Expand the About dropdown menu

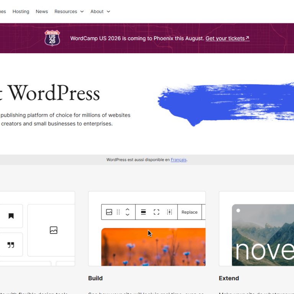click(x=100, y=11)
